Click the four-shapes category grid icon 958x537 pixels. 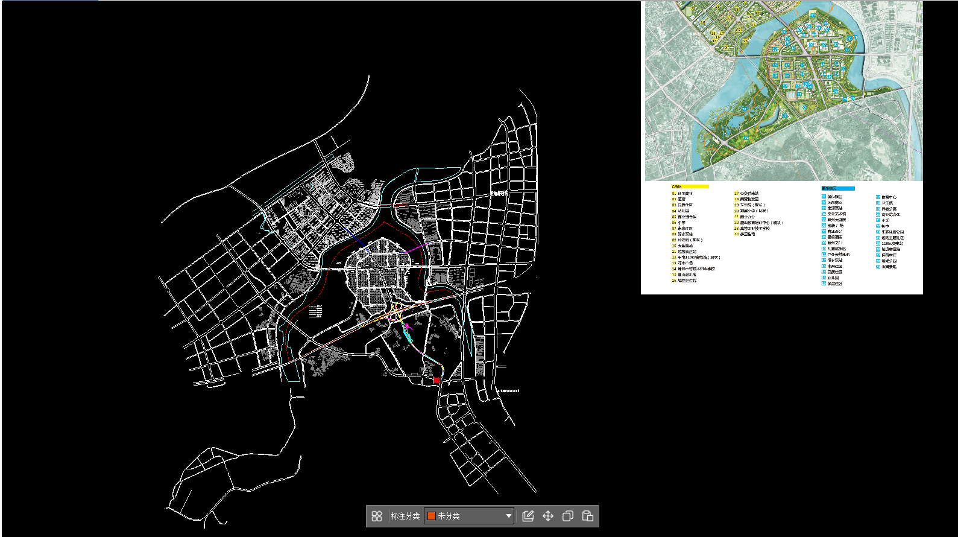pos(377,516)
